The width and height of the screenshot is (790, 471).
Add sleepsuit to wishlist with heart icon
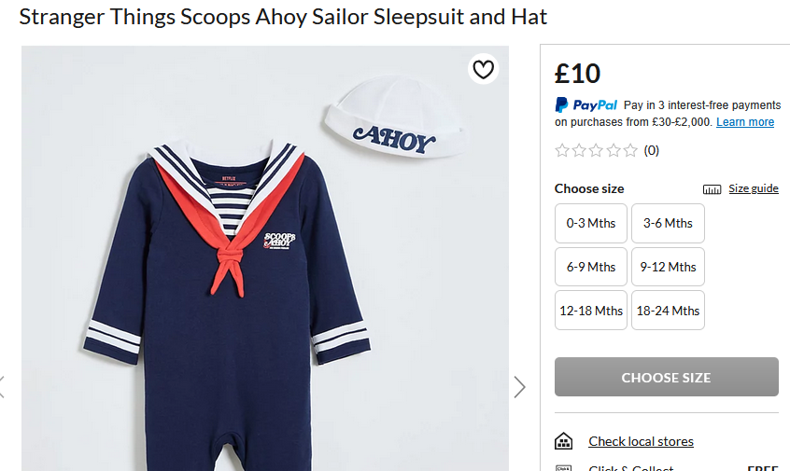pos(483,70)
